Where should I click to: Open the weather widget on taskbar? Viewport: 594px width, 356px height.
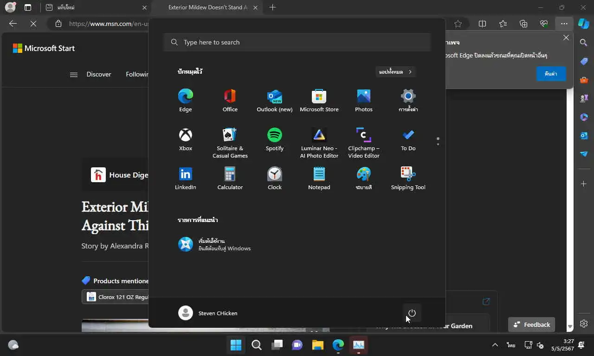(13, 345)
